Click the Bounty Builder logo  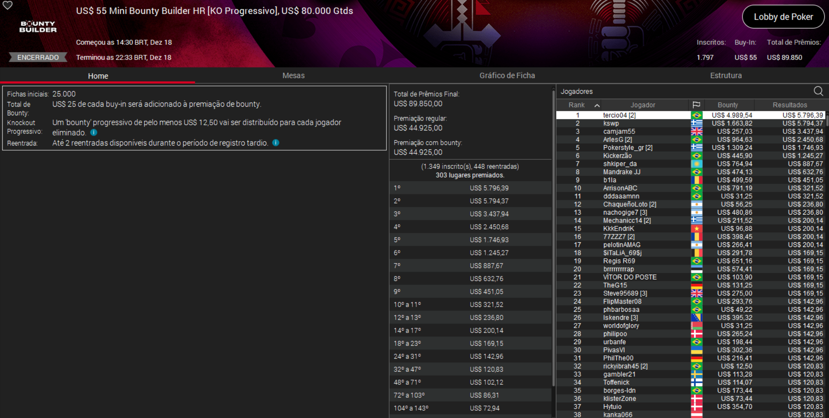38,27
